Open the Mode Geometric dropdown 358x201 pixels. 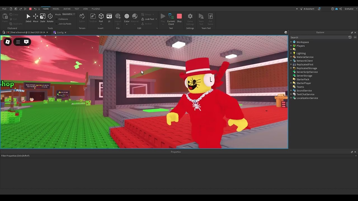pyautogui.click(x=69, y=14)
